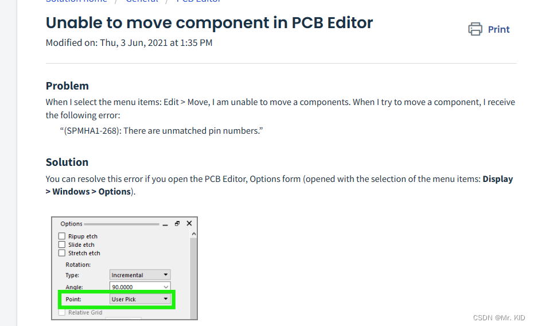The width and height of the screenshot is (534, 326).
Task: Go to the General breadcrumb link
Action: 142,1
